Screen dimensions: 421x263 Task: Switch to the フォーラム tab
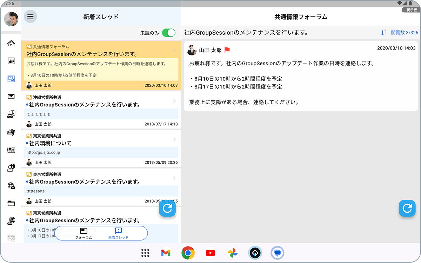(83, 234)
